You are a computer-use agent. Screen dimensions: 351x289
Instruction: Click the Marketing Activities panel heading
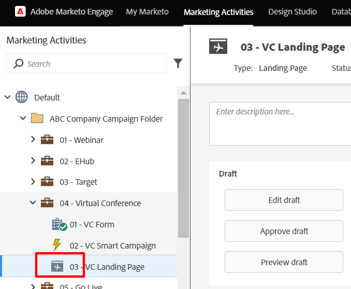pos(46,40)
